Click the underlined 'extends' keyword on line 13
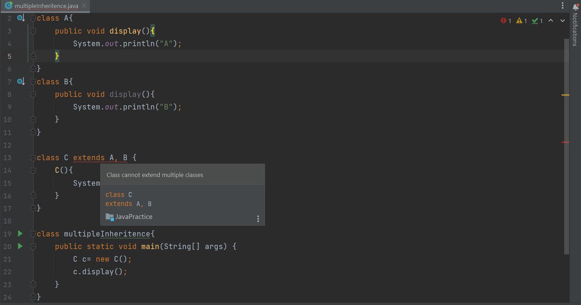 (89, 158)
